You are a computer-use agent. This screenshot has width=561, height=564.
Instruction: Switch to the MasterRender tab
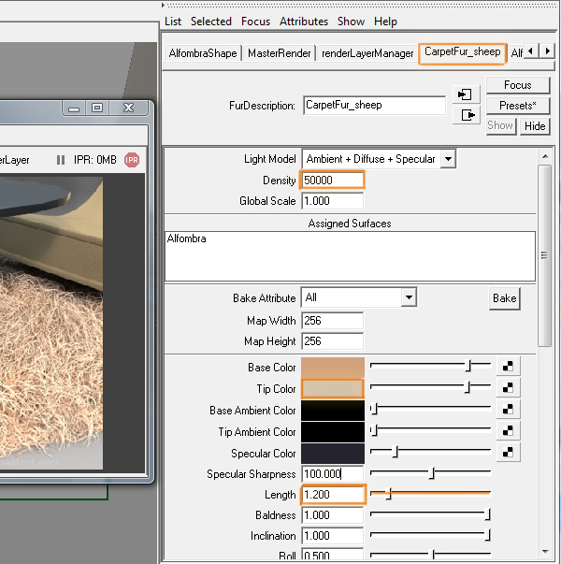pos(280,53)
